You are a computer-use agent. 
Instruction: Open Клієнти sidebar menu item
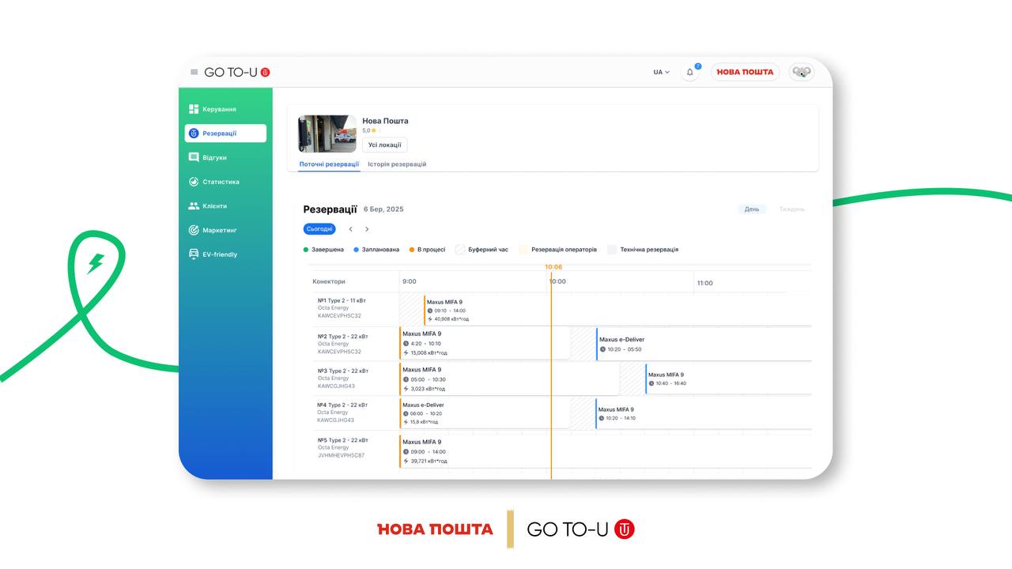click(225, 205)
